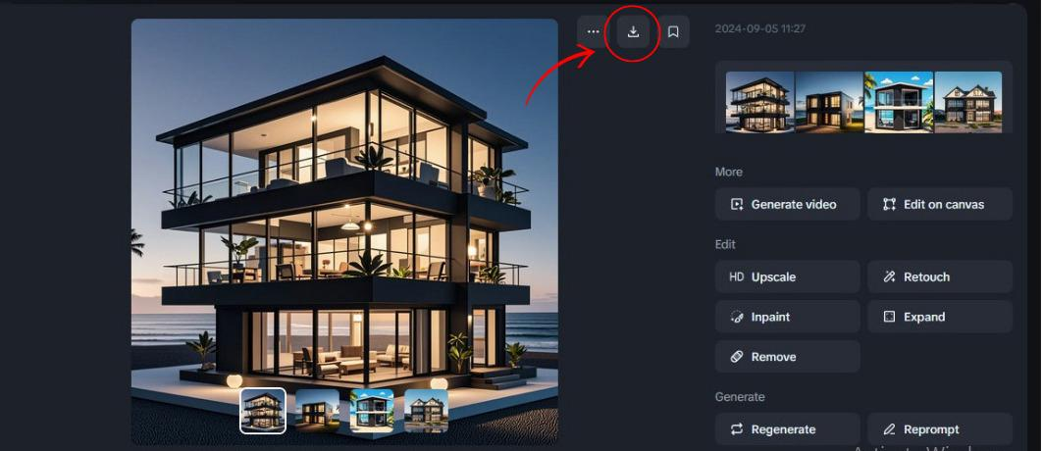Open the three-dots more options menu

(x=594, y=31)
